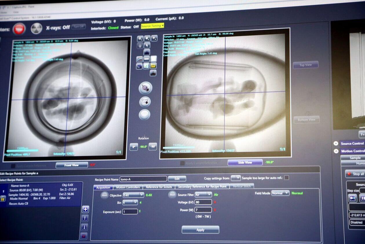
Task: Move the recipe point down
Action: click(85, 227)
